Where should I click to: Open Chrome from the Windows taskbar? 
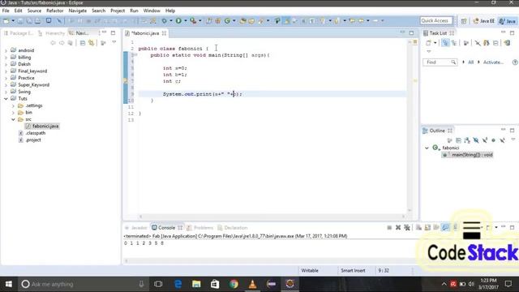[x=234, y=284]
